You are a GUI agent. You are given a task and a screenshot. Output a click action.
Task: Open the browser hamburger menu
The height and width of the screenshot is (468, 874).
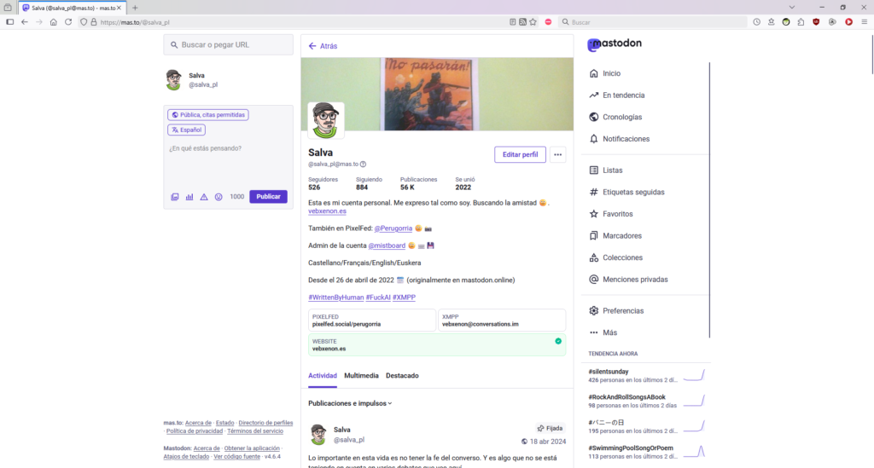[x=864, y=22]
